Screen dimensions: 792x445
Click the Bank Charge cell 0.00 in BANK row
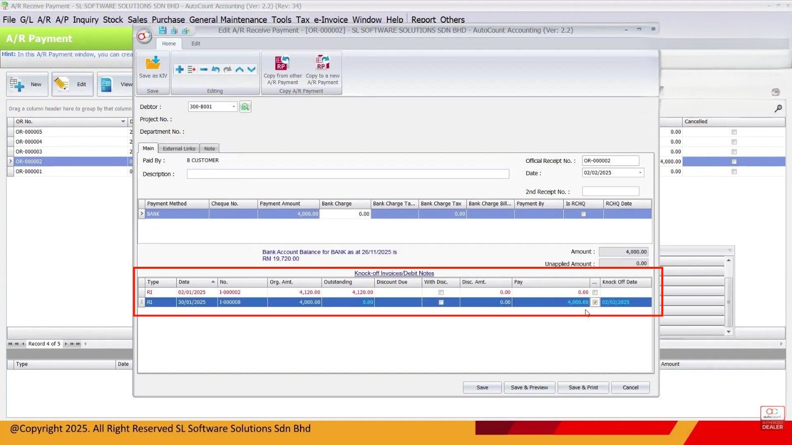pos(346,214)
